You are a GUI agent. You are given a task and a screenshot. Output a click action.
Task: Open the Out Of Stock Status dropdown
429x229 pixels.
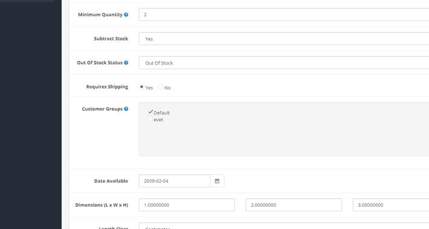pos(284,63)
